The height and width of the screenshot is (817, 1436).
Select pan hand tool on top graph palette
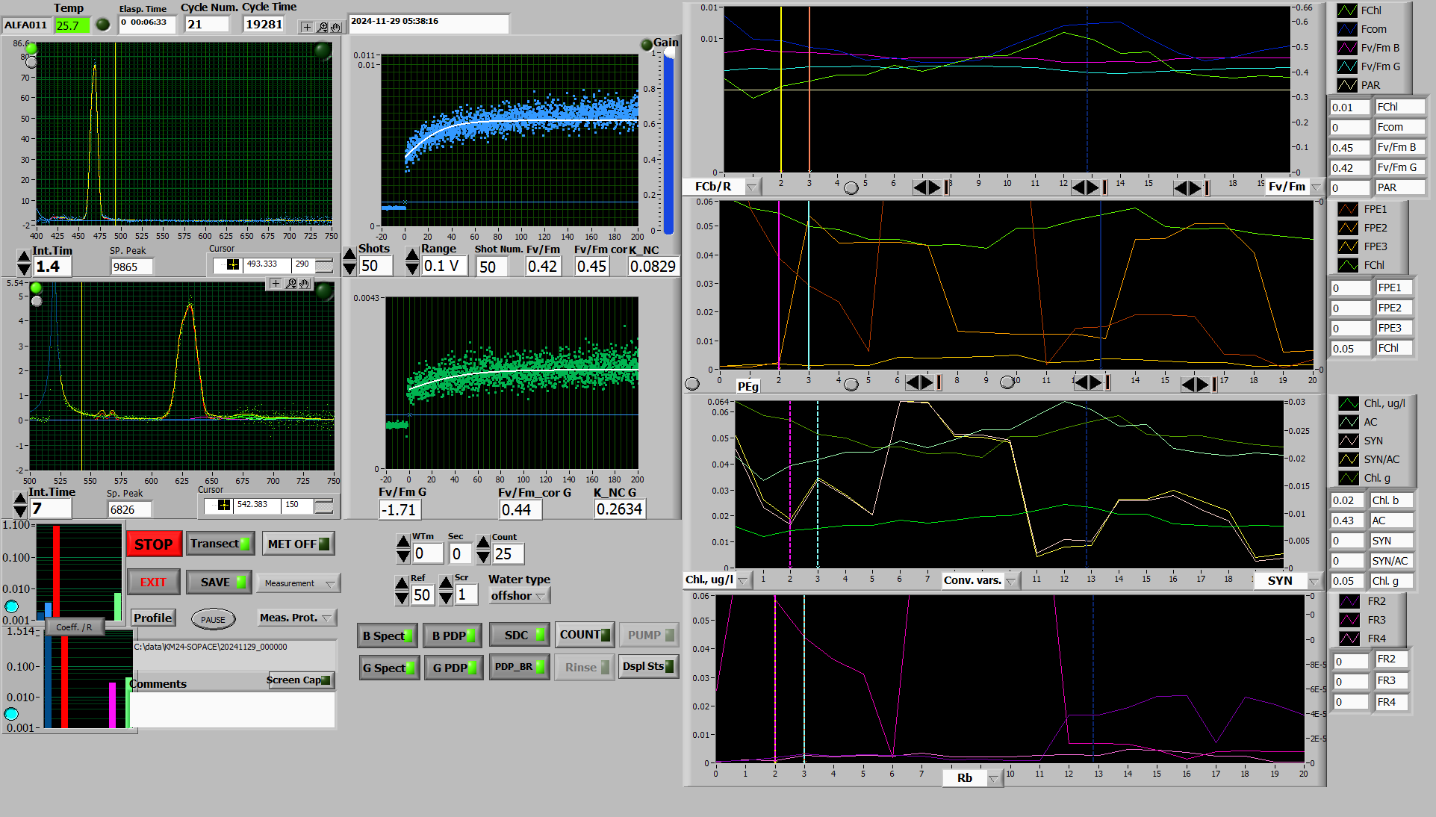(x=336, y=28)
